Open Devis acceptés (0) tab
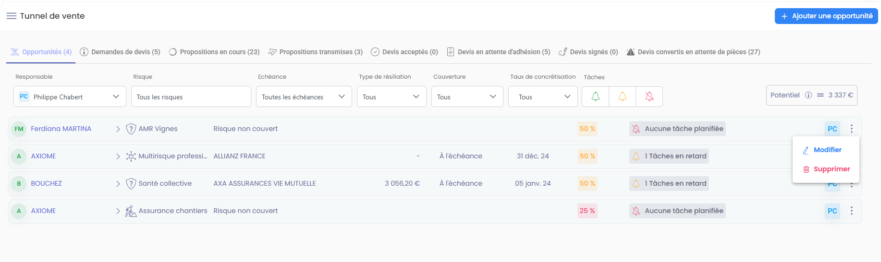 pyautogui.click(x=404, y=52)
